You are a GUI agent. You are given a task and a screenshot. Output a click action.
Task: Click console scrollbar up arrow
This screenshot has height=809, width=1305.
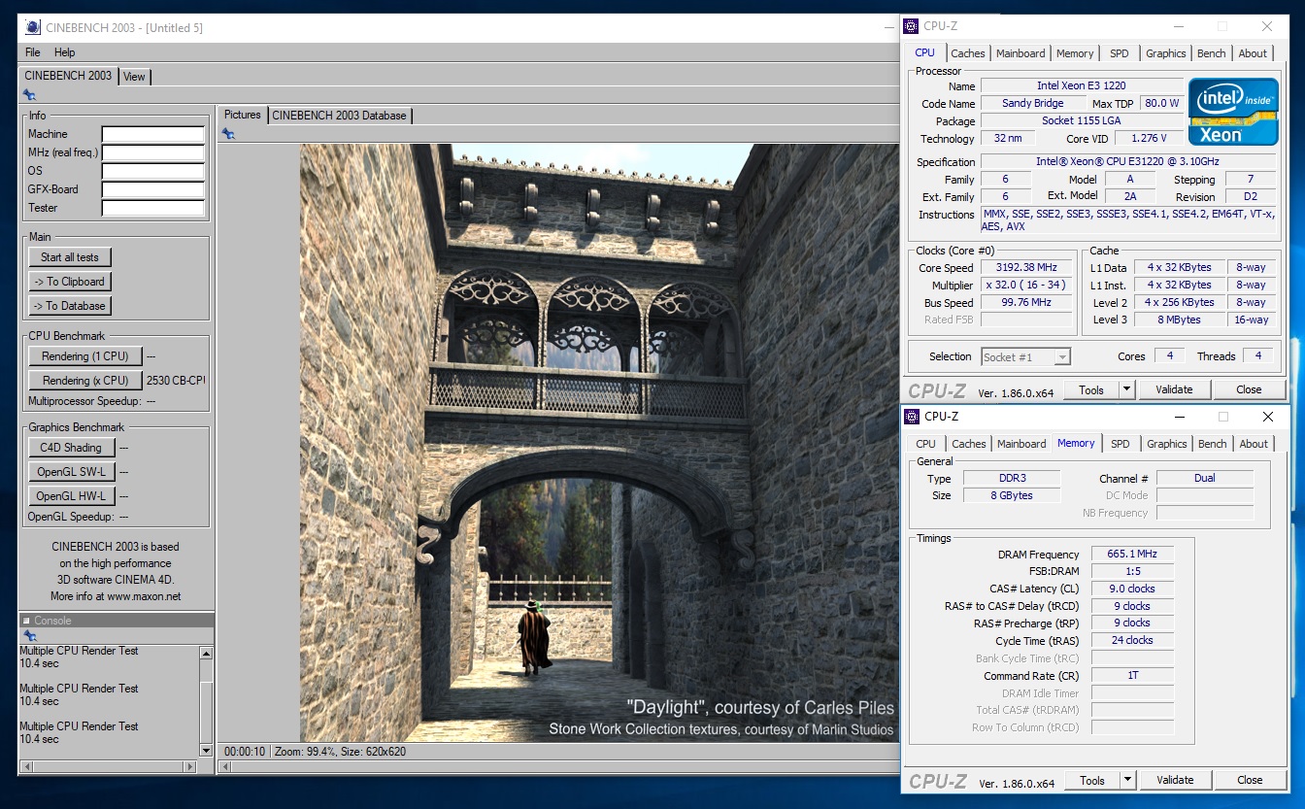tap(206, 654)
